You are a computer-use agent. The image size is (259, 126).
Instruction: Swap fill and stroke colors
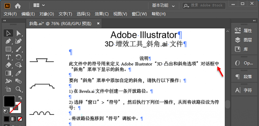20,98
